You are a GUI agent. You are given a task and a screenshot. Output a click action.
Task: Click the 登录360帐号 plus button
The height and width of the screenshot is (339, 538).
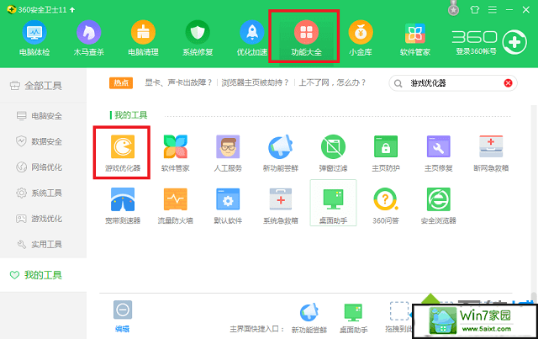click(514, 42)
